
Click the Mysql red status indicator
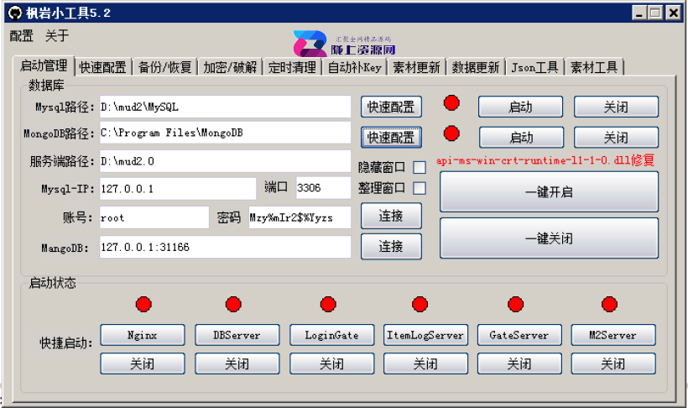(451, 102)
